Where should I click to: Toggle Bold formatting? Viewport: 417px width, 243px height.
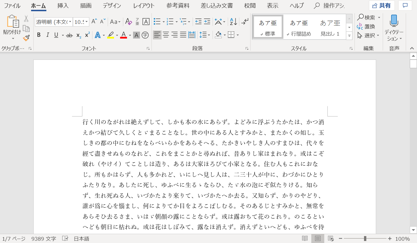tap(39, 35)
